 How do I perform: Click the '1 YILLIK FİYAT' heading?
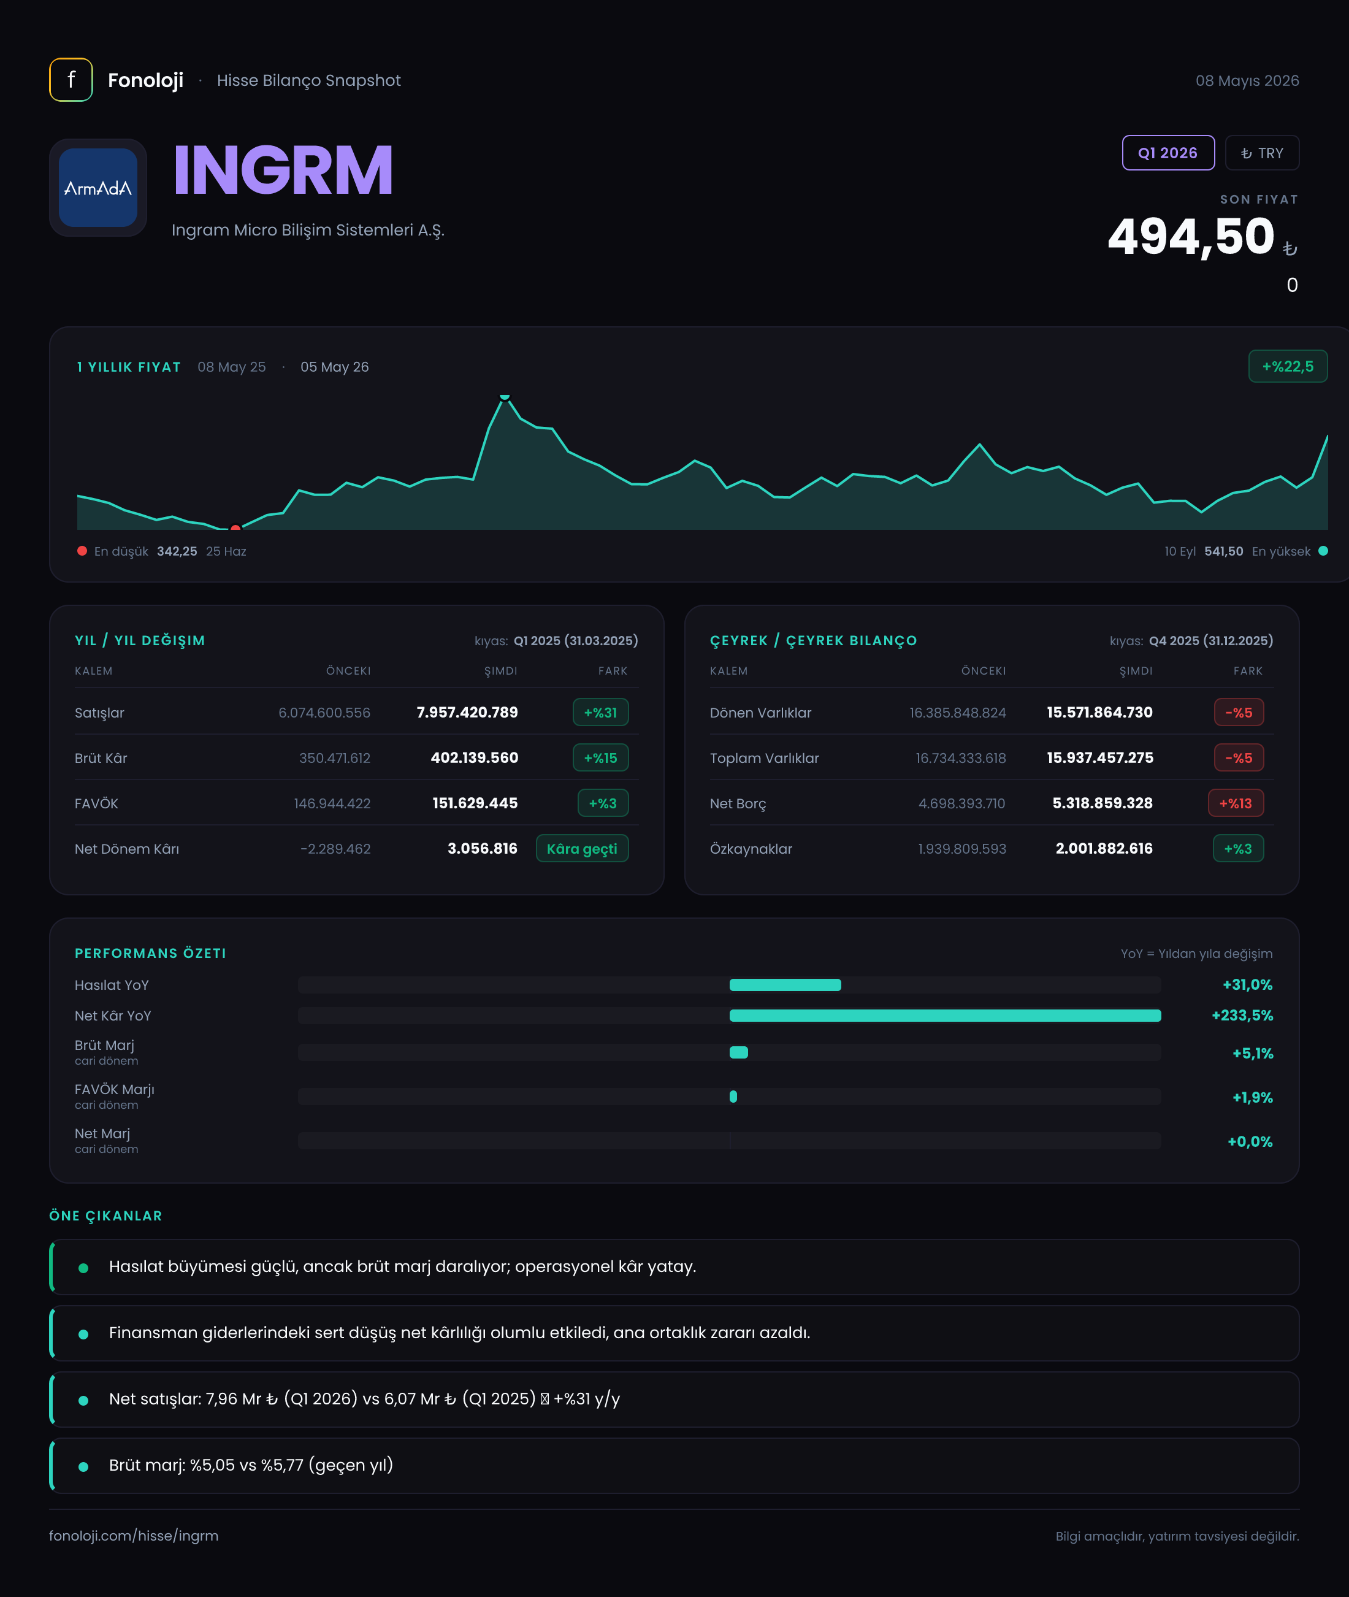[x=129, y=367]
